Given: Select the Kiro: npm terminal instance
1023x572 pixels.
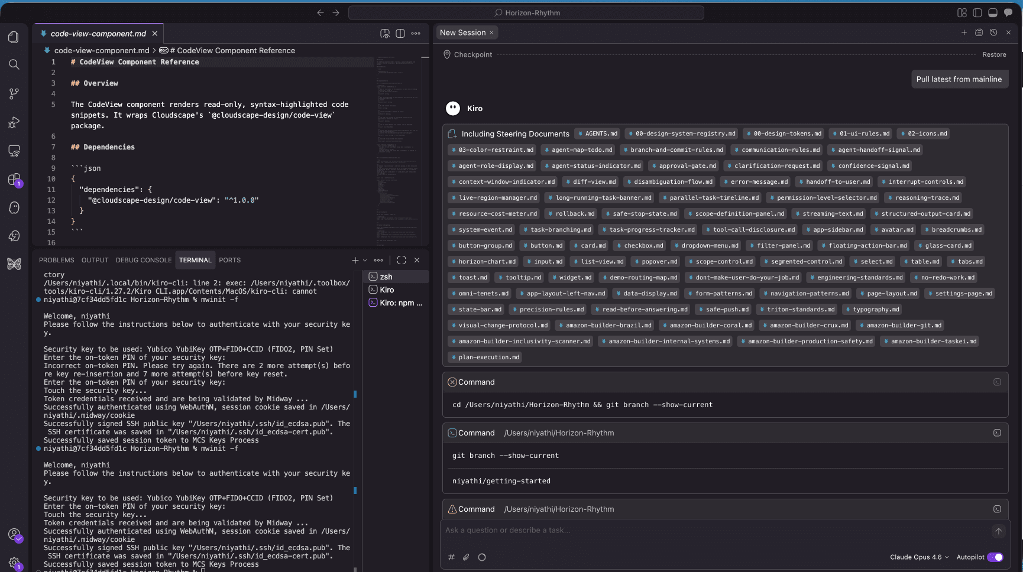Looking at the screenshot, I should click(x=396, y=303).
